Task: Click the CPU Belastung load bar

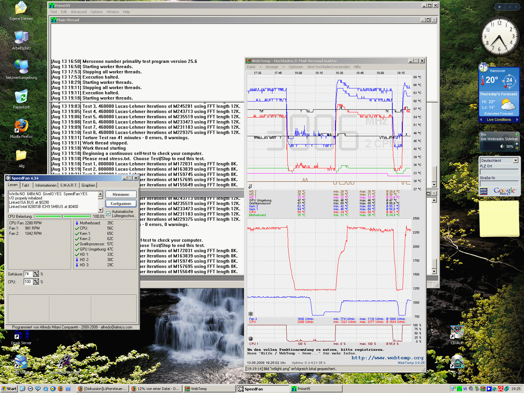Action: (62, 216)
